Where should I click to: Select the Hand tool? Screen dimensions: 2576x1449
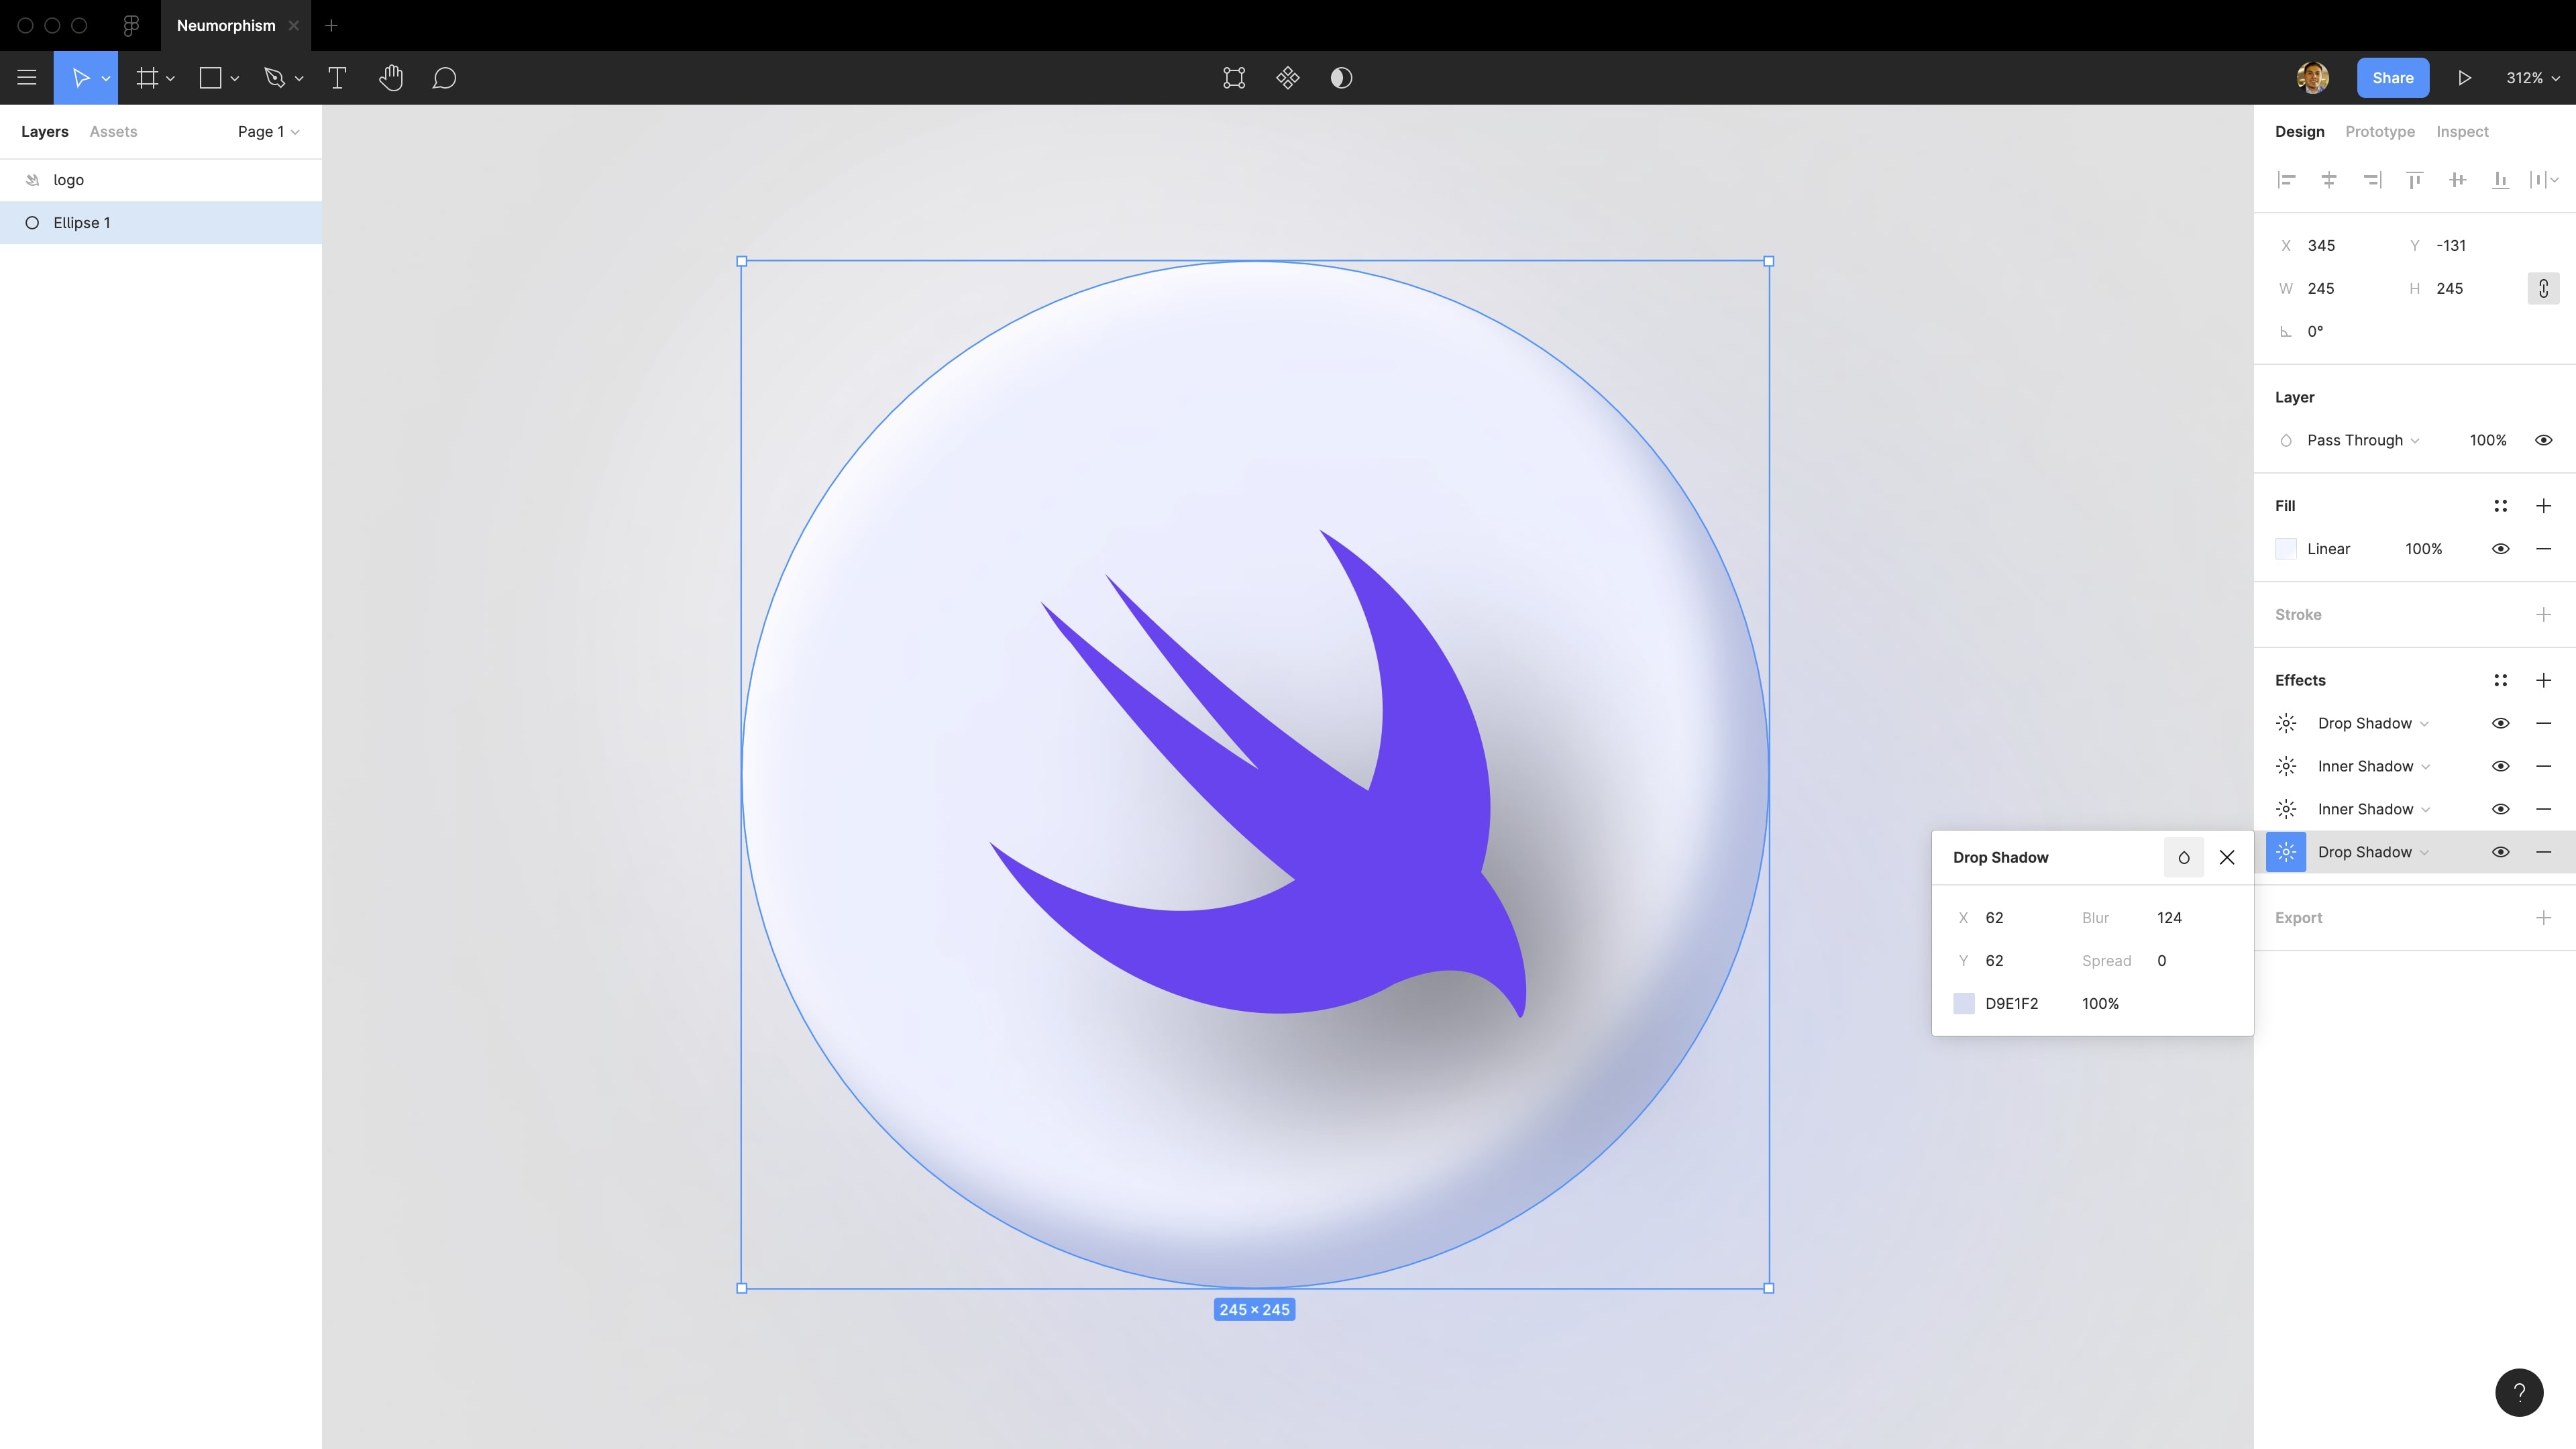pyautogui.click(x=391, y=78)
